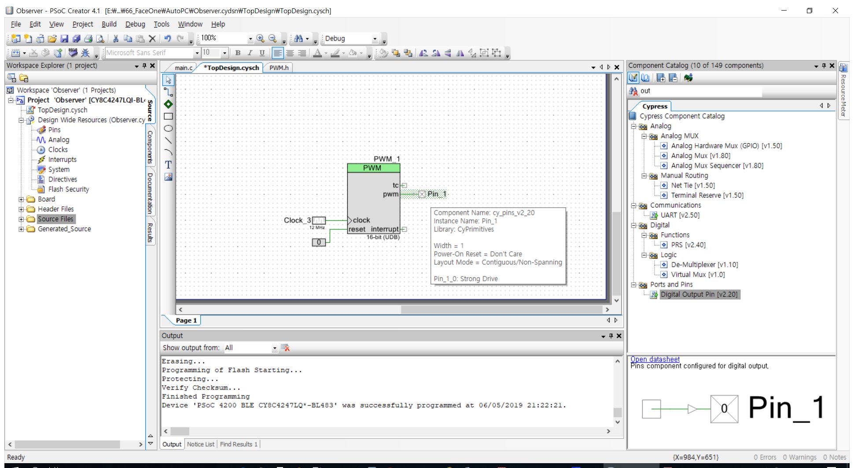This screenshot has width=854, height=468.
Task: Select the insert image tool
Action: click(x=168, y=177)
